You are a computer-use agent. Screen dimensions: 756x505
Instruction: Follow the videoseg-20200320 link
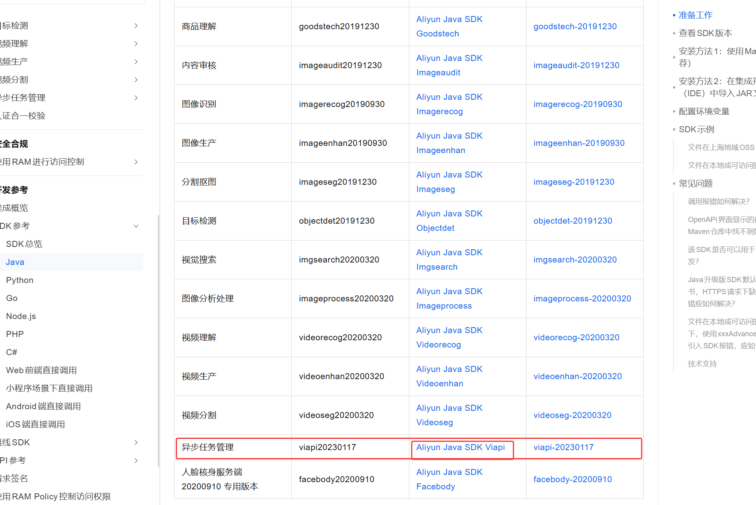[x=572, y=415]
